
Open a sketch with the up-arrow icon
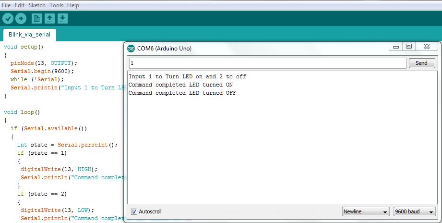coord(49,19)
